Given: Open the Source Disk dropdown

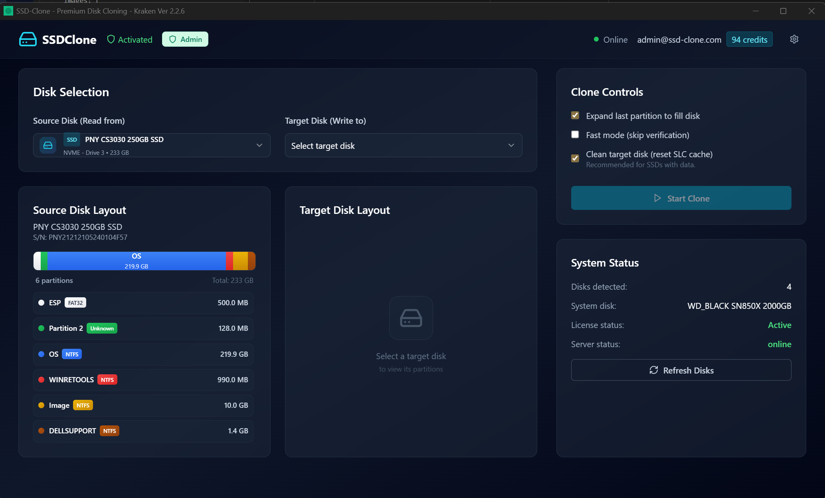Looking at the screenshot, I should [152, 145].
